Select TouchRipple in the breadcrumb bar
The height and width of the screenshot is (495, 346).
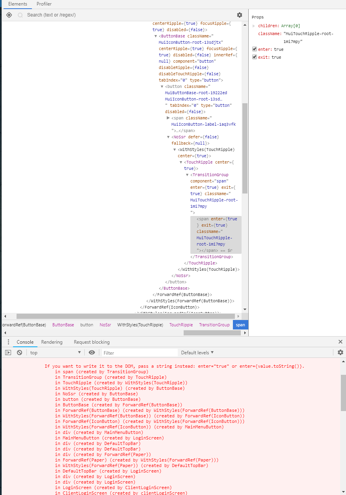point(181,325)
